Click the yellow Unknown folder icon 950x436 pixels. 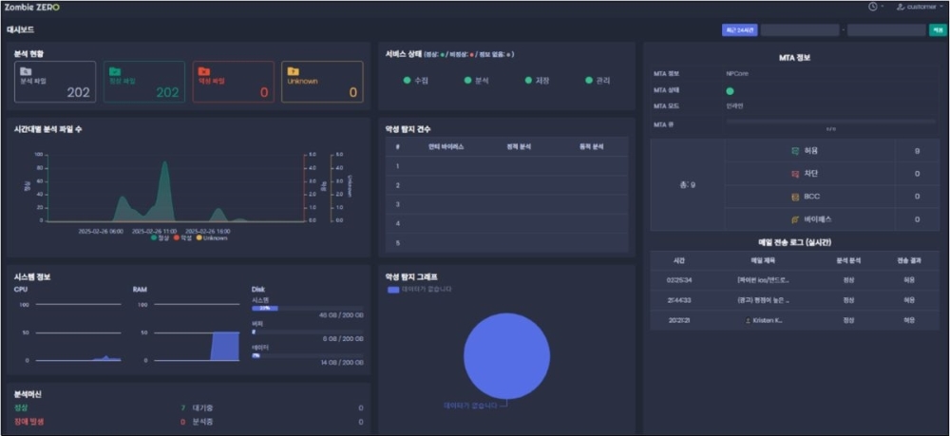(x=292, y=71)
